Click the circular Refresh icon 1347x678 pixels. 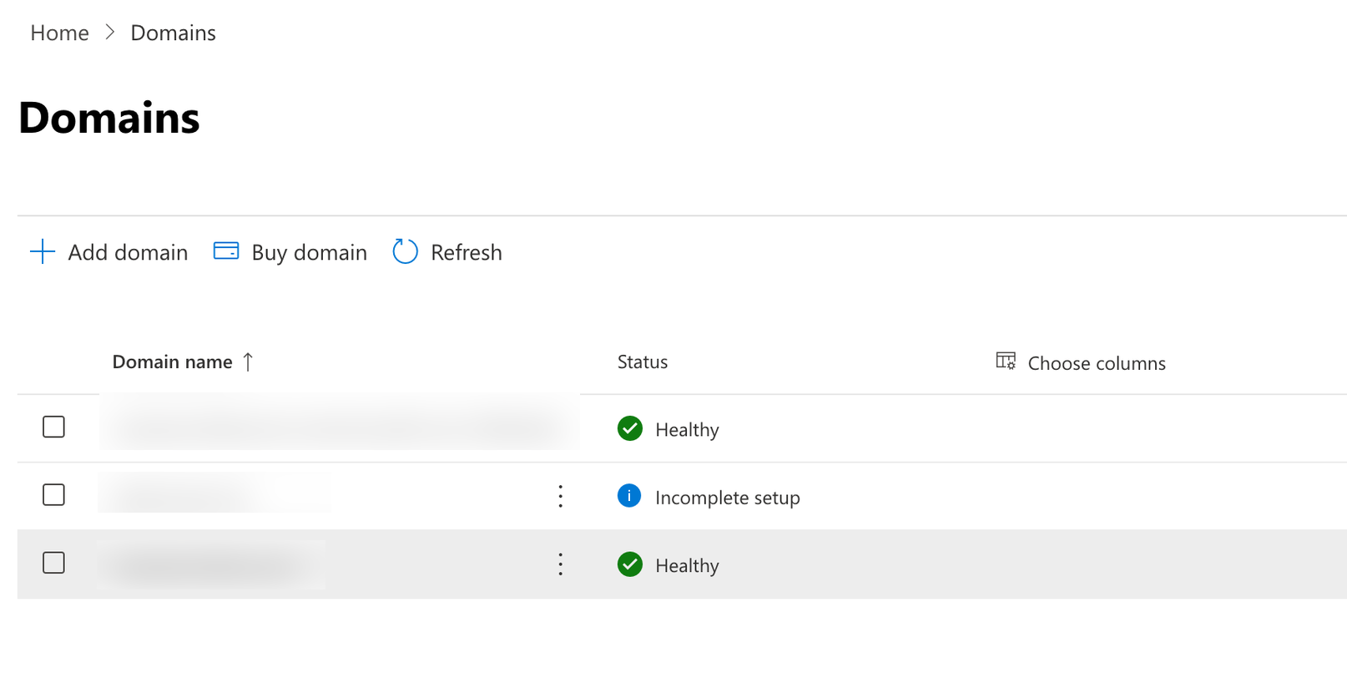tap(405, 251)
